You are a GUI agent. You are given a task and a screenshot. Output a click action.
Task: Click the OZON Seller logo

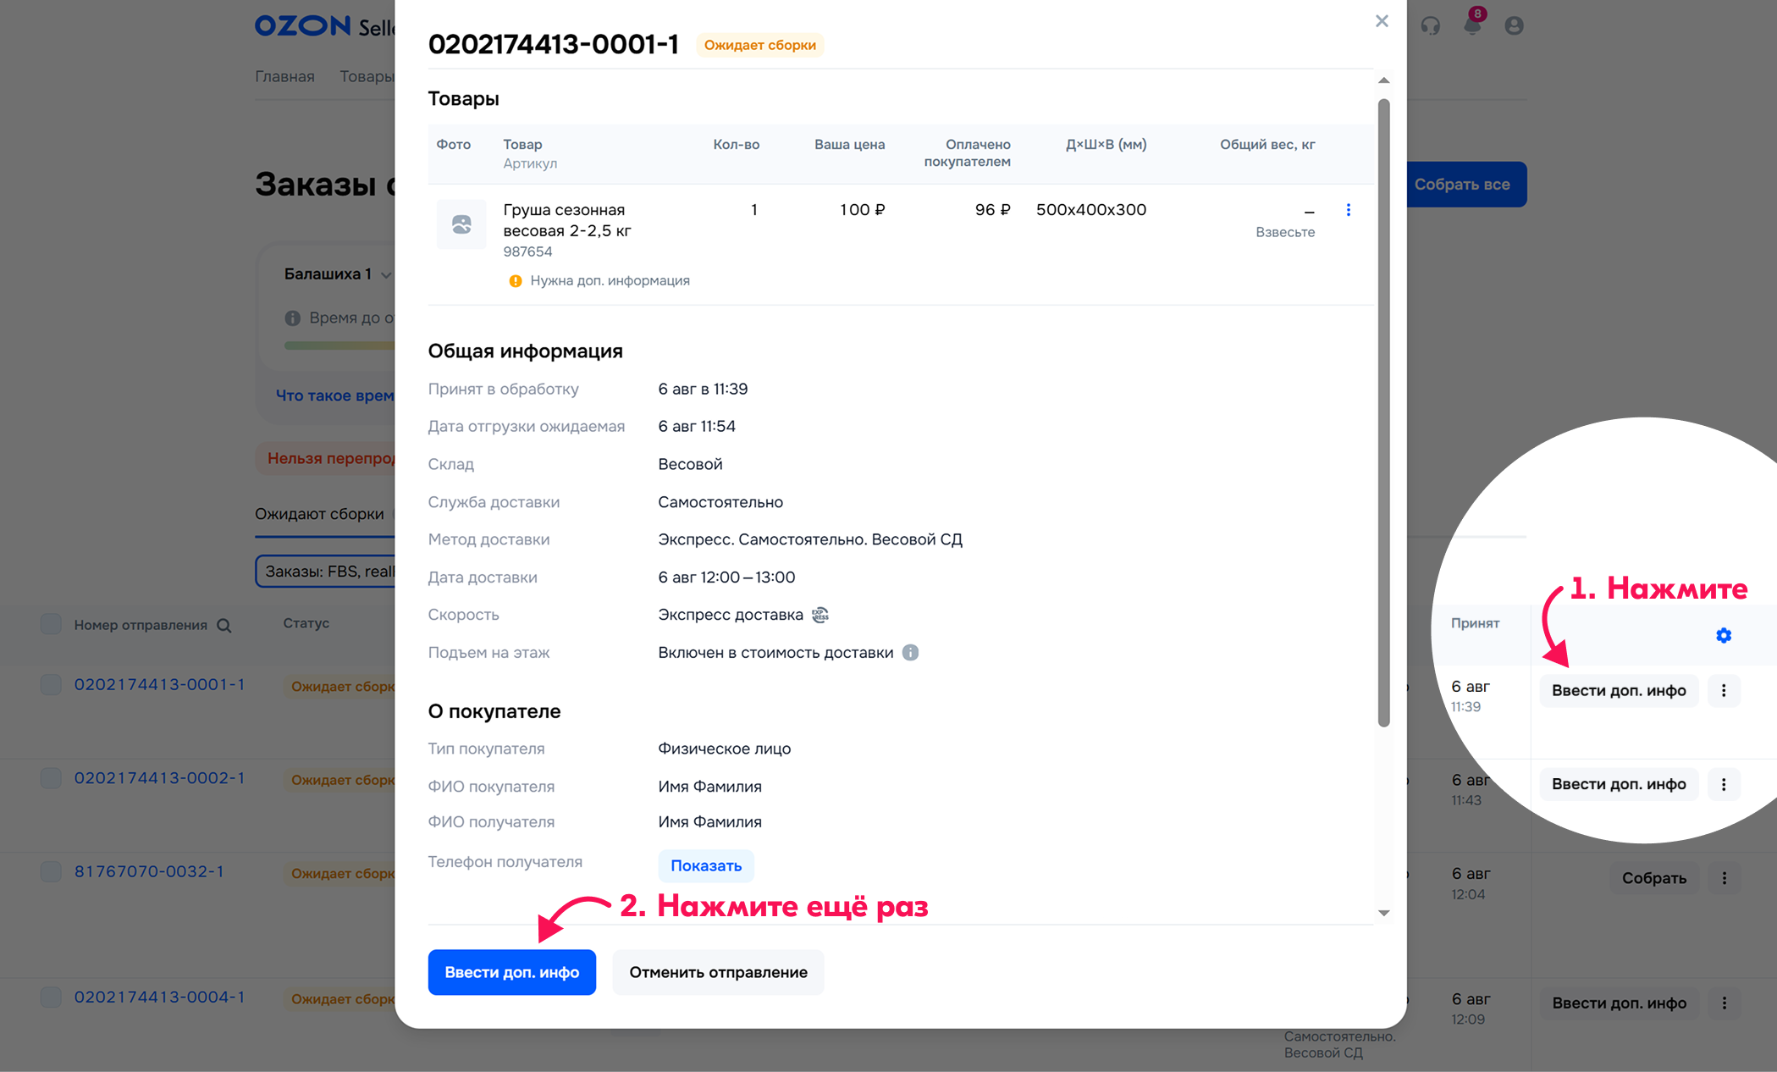pos(324,26)
